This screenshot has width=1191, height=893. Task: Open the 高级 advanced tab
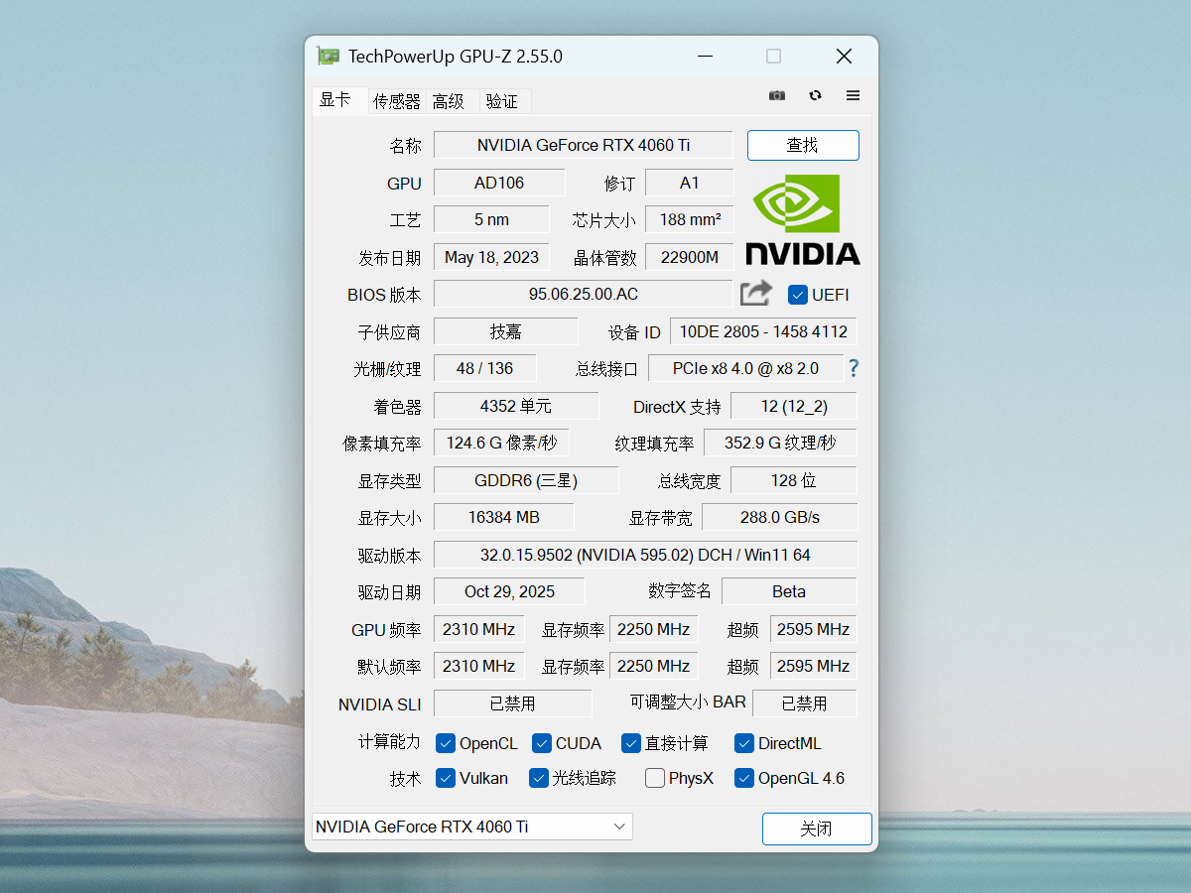point(451,100)
